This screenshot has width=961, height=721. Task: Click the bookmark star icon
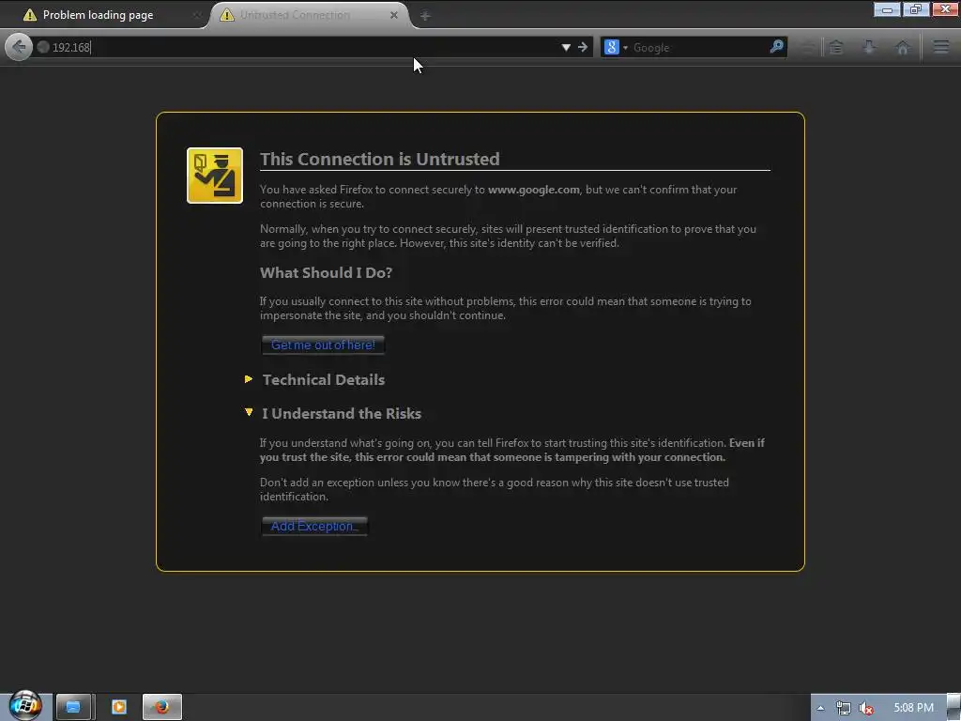point(808,47)
